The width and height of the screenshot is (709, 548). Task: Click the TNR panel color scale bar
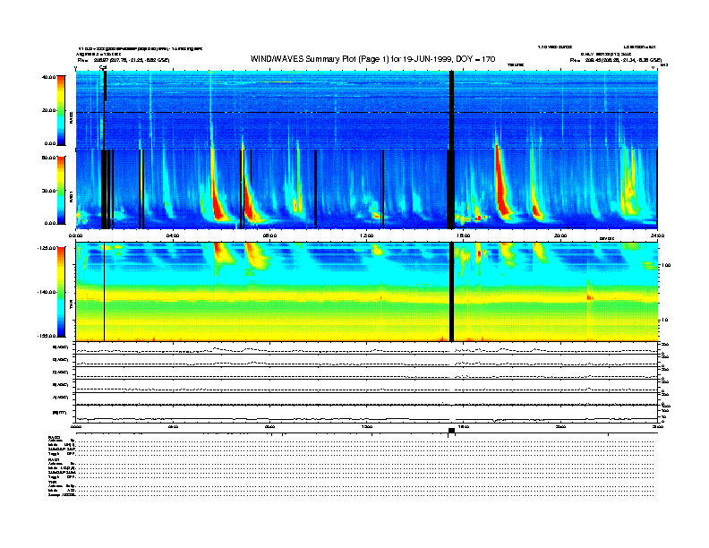(61, 292)
